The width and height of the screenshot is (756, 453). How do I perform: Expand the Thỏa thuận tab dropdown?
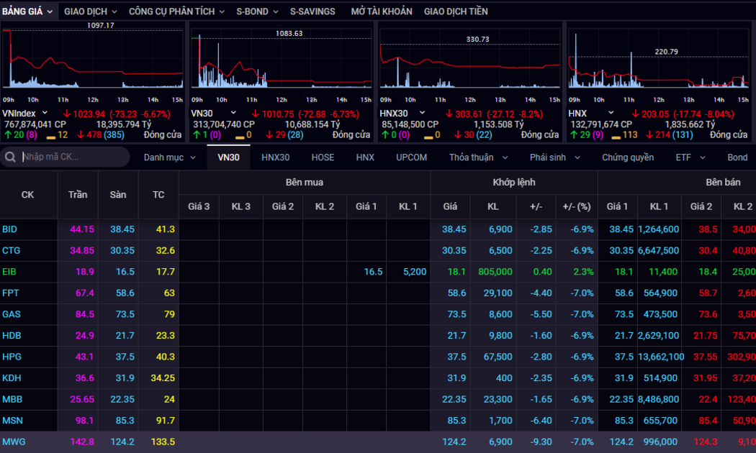click(478, 157)
